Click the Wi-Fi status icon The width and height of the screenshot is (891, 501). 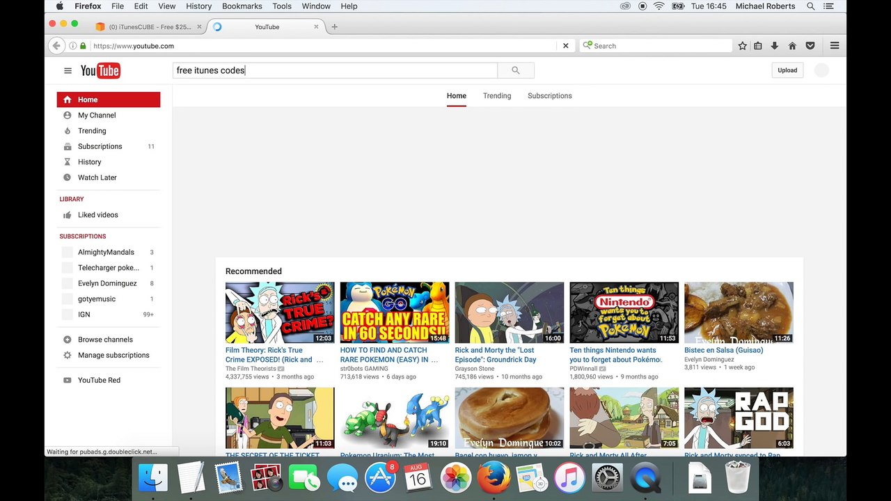click(659, 6)
